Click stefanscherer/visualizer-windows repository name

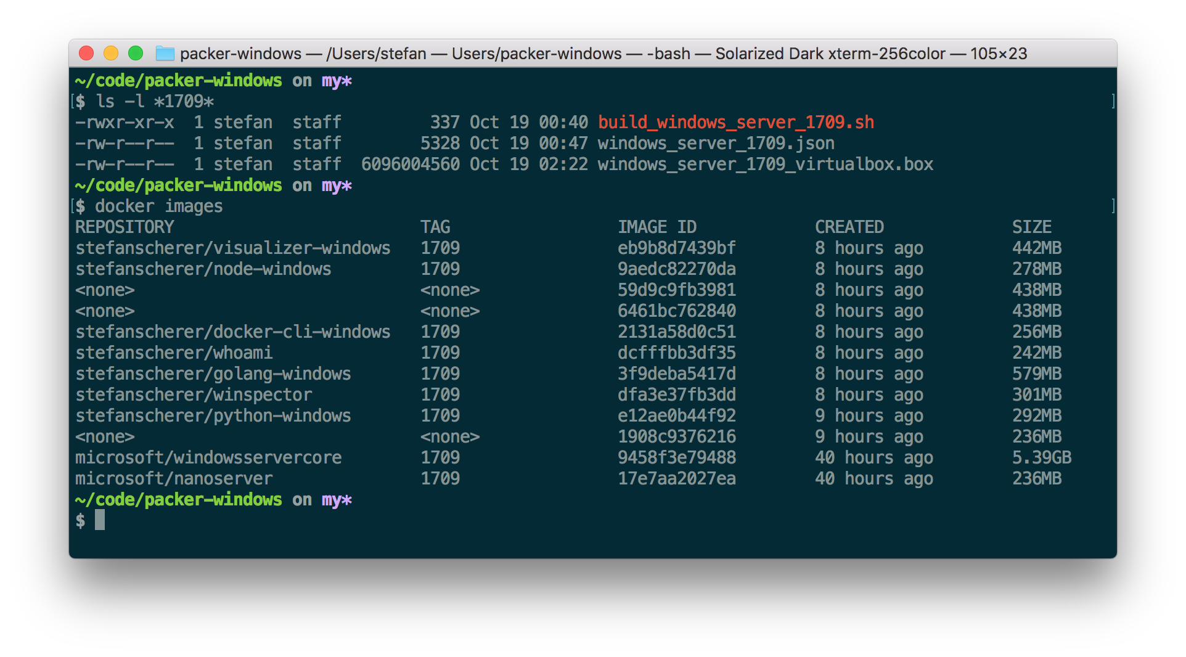pyautogui.click(x=233, y=248)
